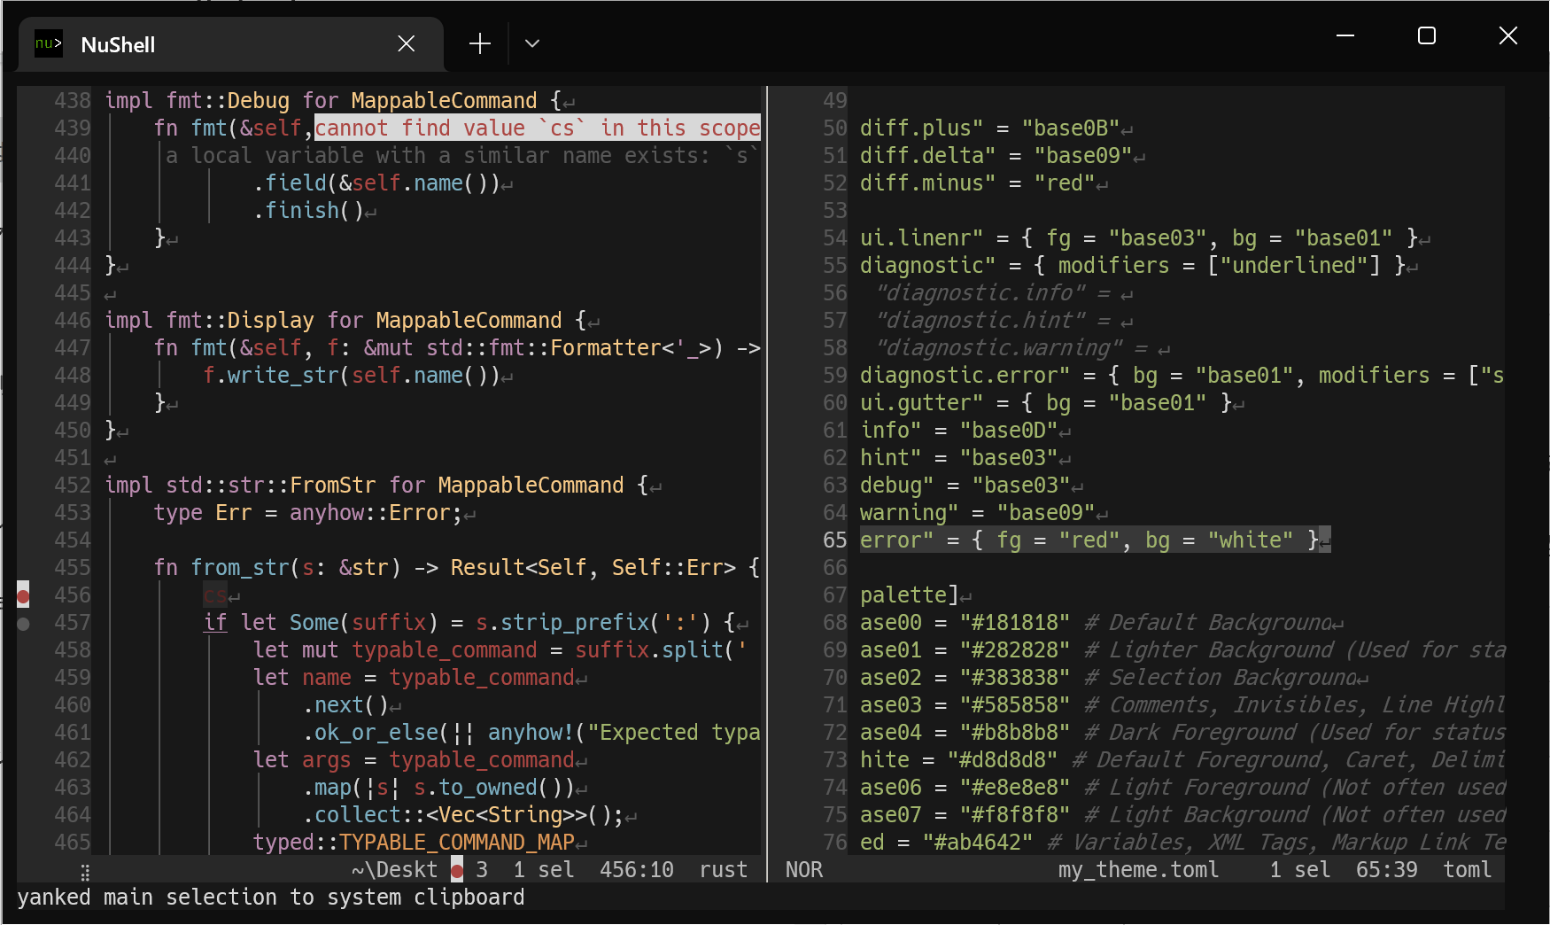
Task: Select the NuShell tab
Action: [x=118, y=44]
